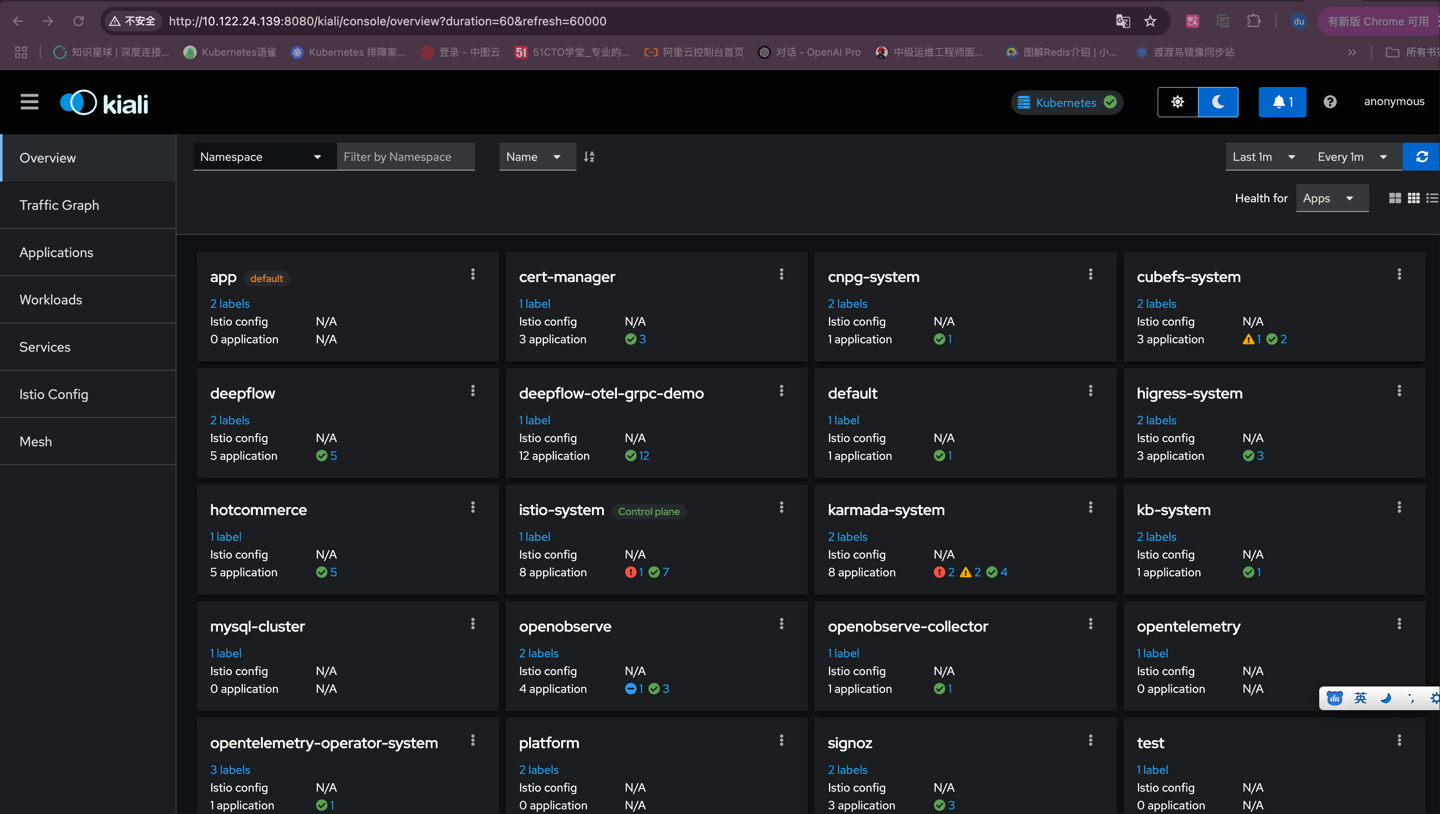Open the Istio Config page
The height and width of the screenshot is (814, 1440).
pyautogui.click(x=88, y=394)
